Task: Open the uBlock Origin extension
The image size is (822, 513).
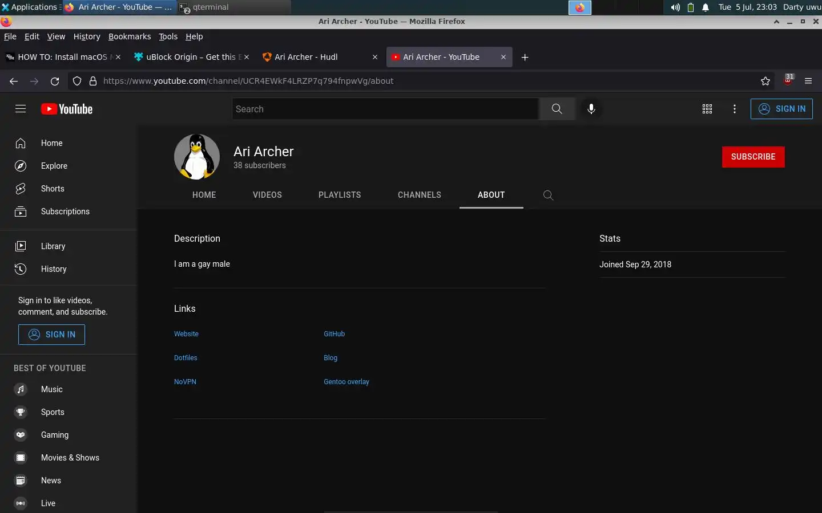Action: tap(788, 80)
